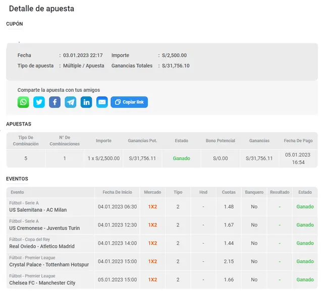323x296 pixels.
Task: Select 1X2 market of Real Oviedo match
Action: (152, 243)
